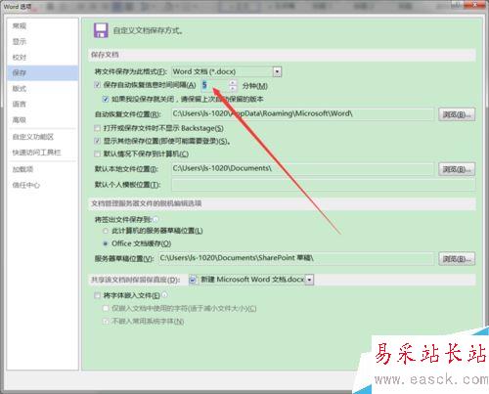
Task: Go to the 版式 category
Action: 42,88
